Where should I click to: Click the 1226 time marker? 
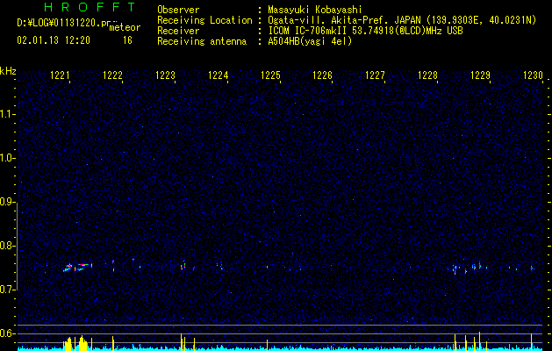tap(323, 75)
